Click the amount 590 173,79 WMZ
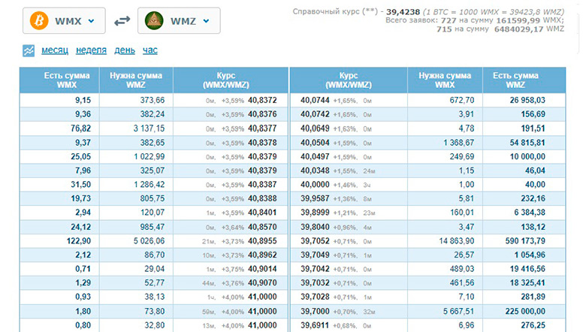Screen dimensions: 586x332 525,241
